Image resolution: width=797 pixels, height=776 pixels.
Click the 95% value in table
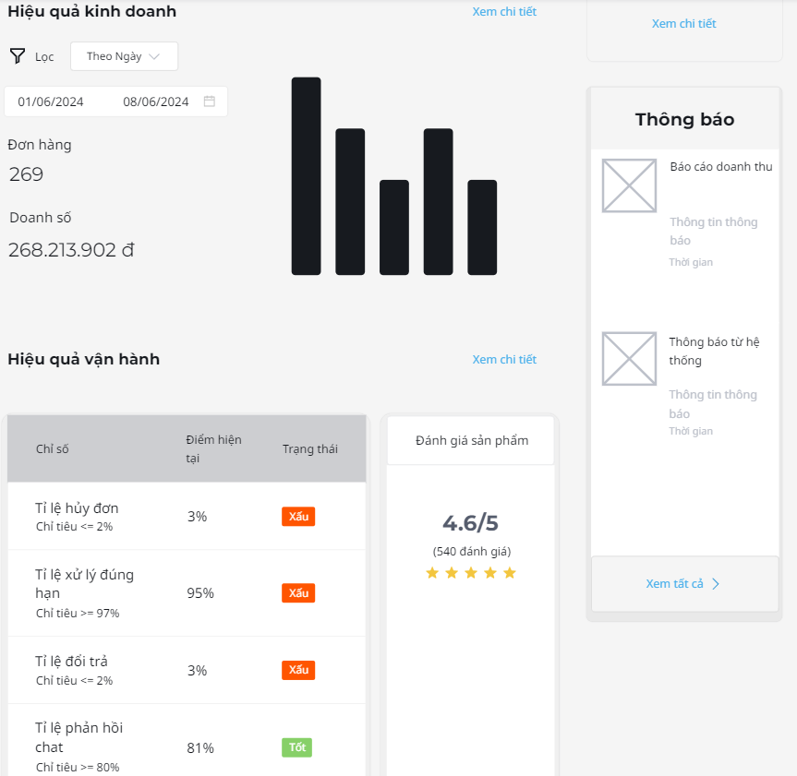pos(200,593)
